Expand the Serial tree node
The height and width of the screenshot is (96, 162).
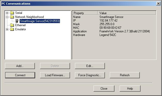7,13
